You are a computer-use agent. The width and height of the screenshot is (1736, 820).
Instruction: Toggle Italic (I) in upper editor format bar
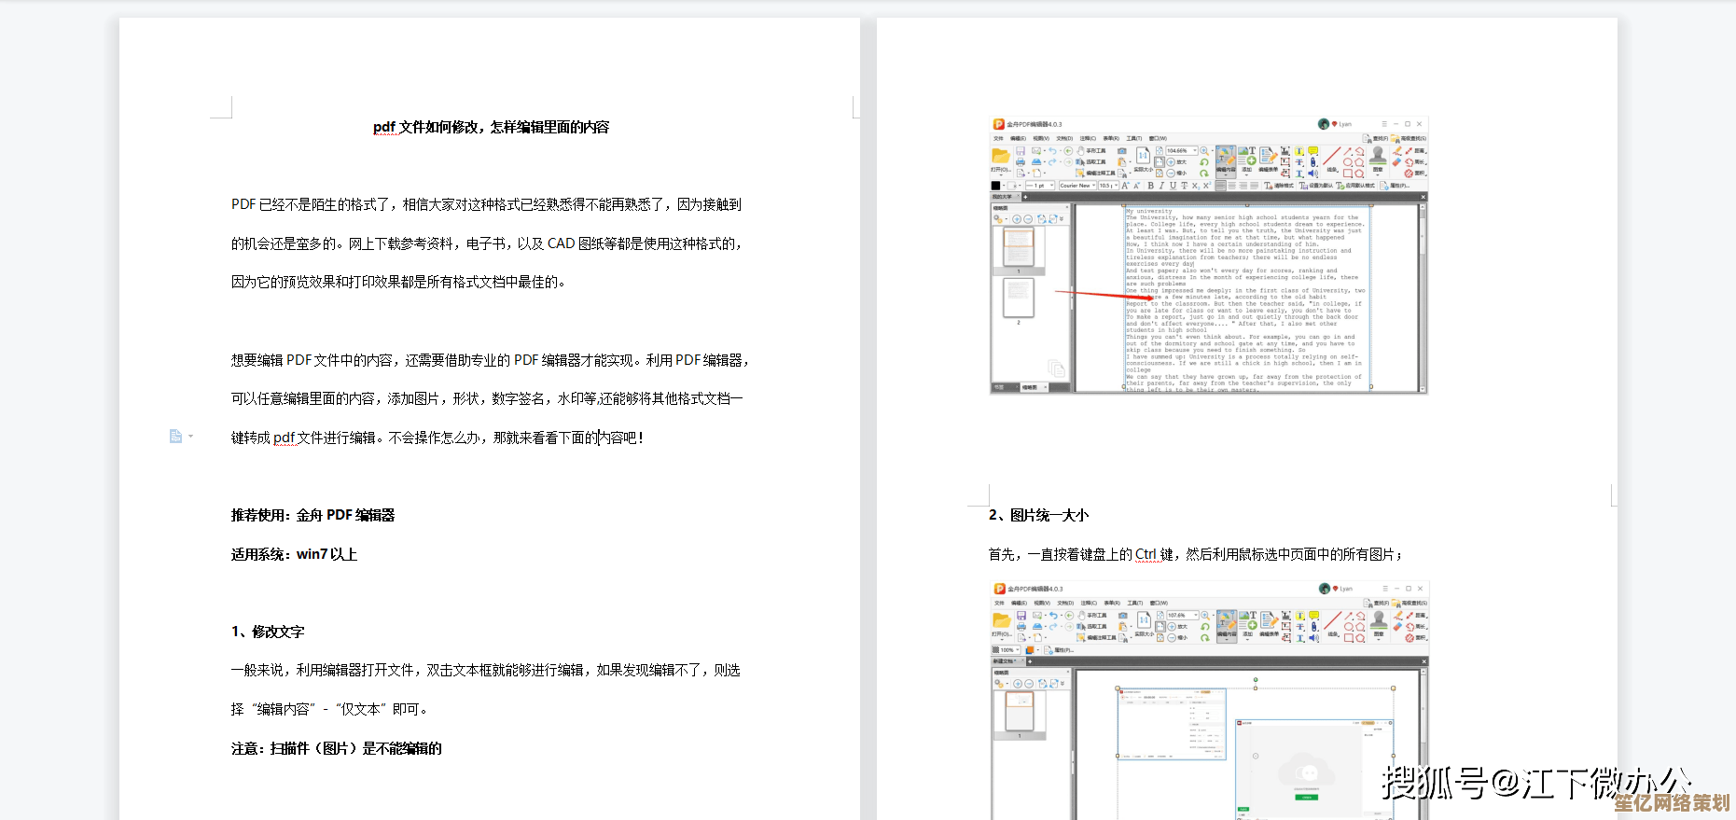pos(1161,186)
